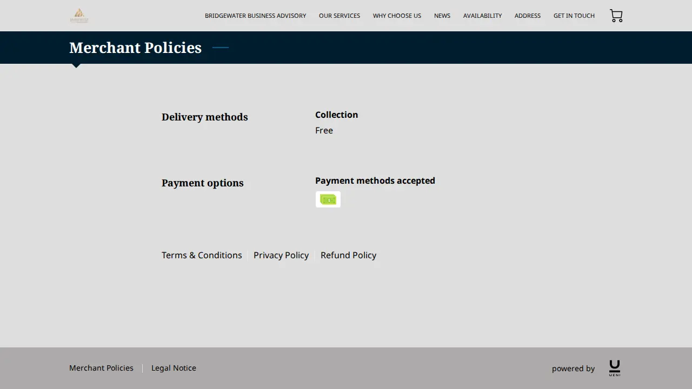Screen dimensions: 692x389
Task: Open Legal Notice in the footer
Action: pos(174,368)
